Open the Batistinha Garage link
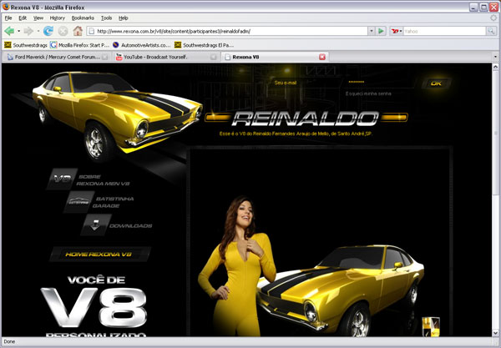Image resolution: width=501 pixels, height=348 pixels. 100,201
